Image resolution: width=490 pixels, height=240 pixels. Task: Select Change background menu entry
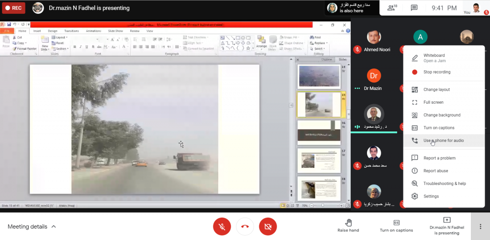(442, 115)
